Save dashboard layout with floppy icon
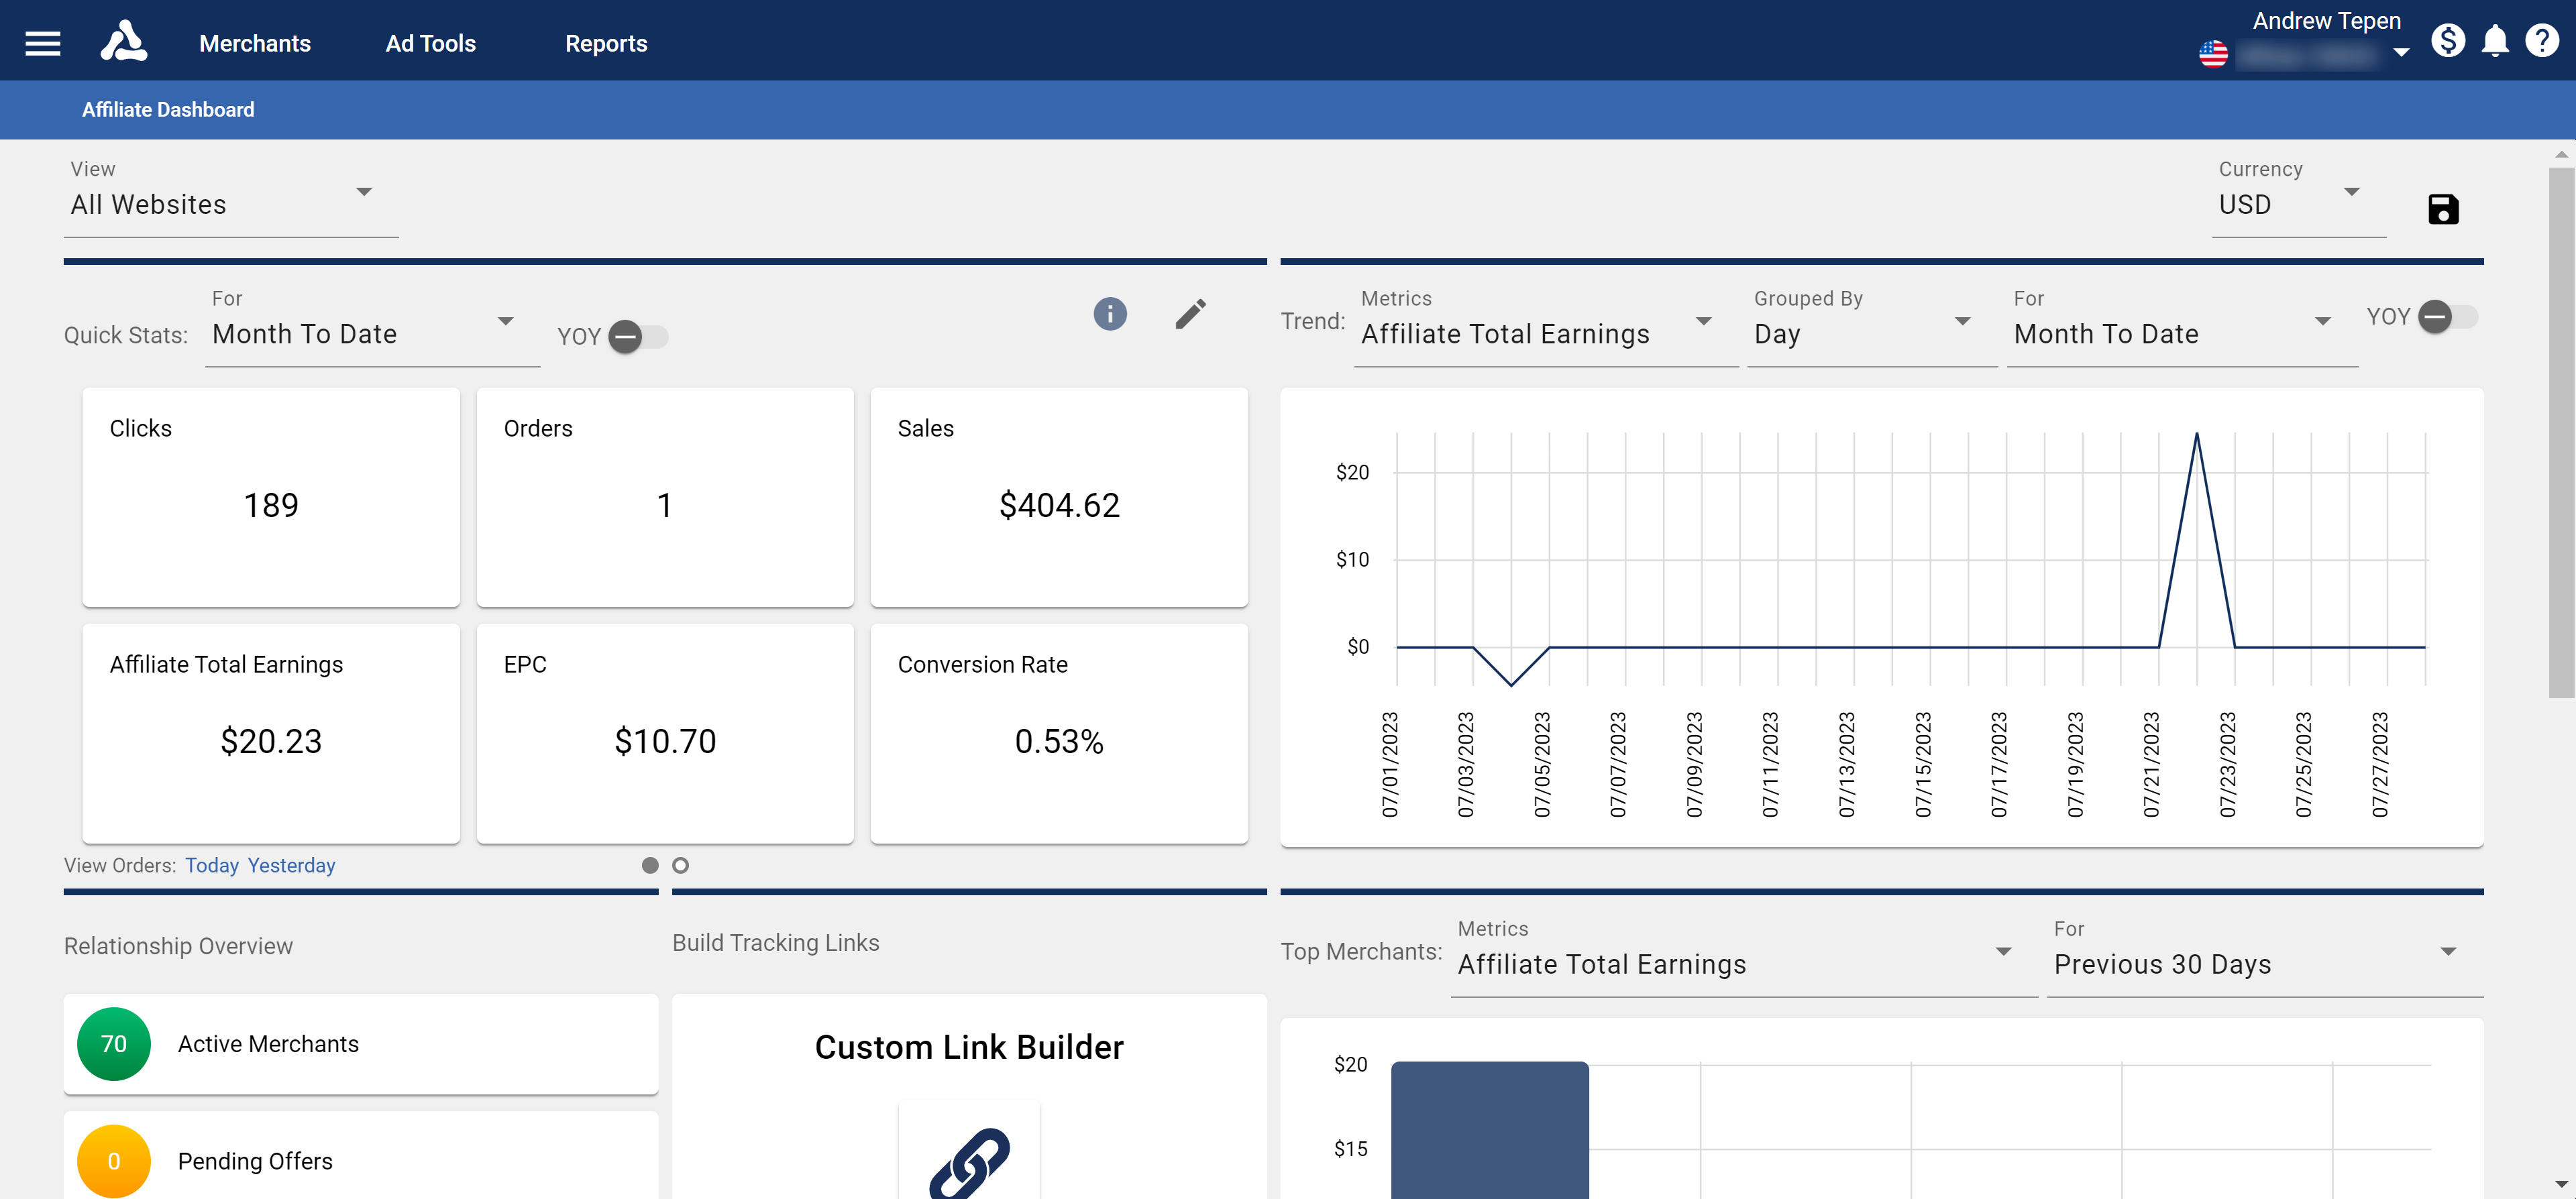 2443,209
